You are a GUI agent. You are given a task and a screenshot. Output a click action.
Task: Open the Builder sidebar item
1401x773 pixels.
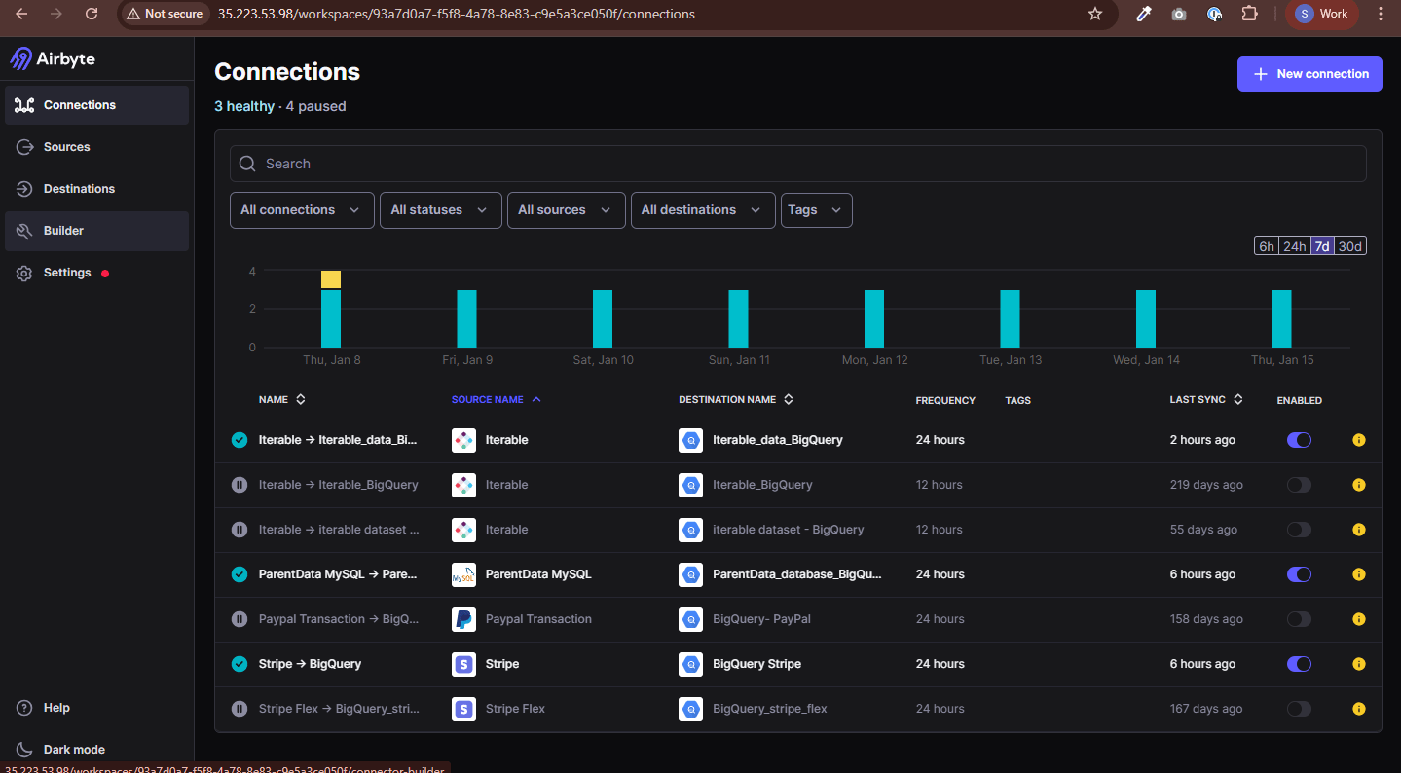pos(96,231)
